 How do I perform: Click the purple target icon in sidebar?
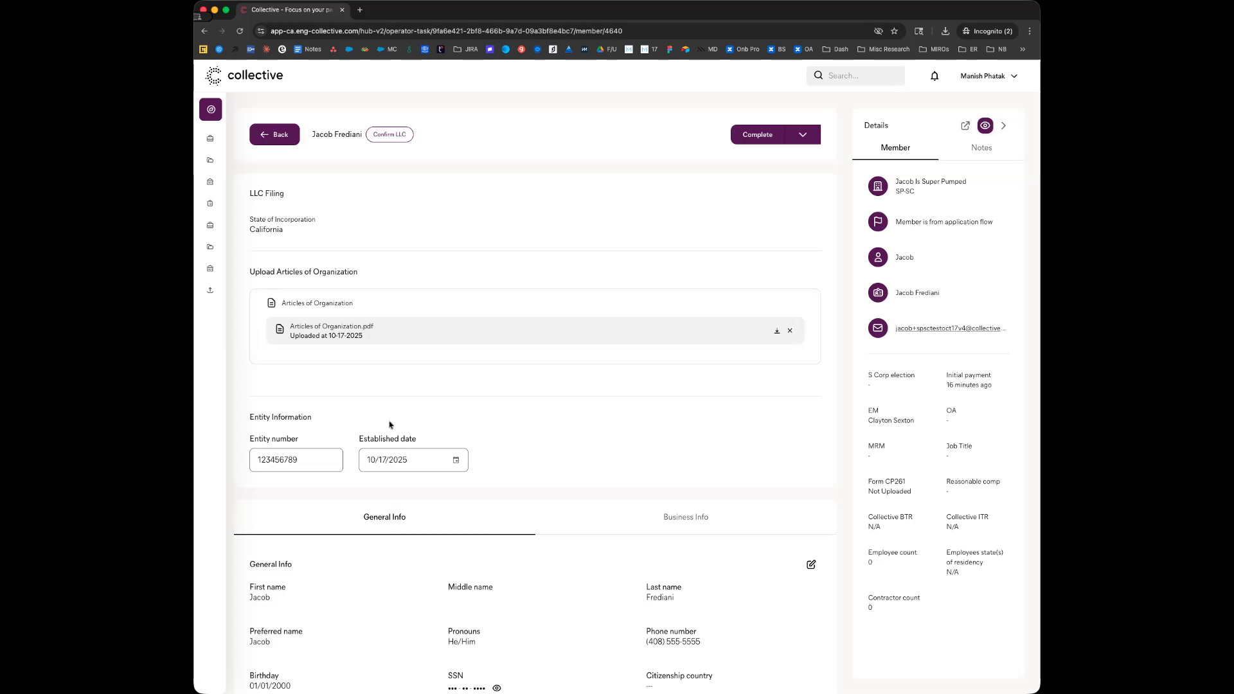pyautogui.click(x=211, y=109)
